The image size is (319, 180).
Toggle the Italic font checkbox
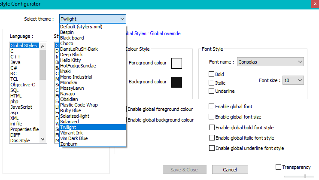pyautogui.click(x=211, y=83)
